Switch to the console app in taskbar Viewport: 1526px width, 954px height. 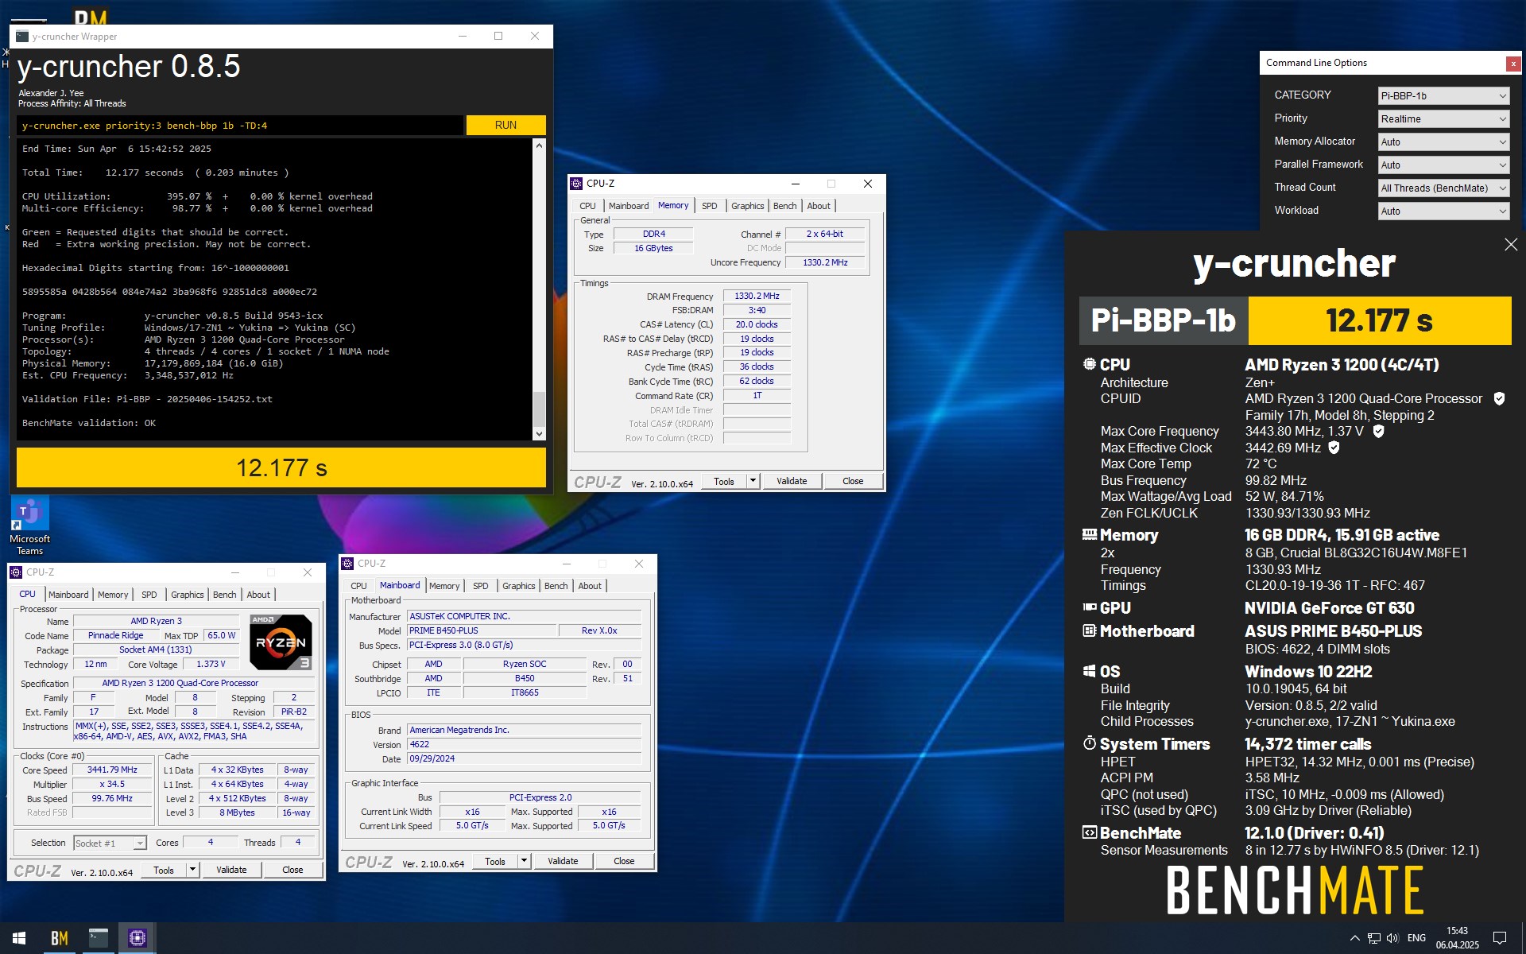99,938
